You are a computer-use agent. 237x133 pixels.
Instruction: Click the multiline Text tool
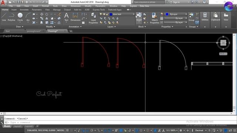[x=66, y=17]
